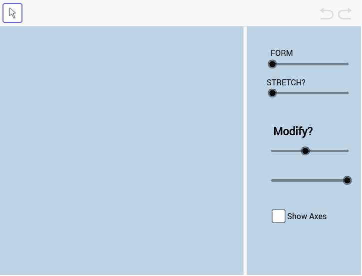Click the Modify? heading text
362x276 pixels.
293,131
